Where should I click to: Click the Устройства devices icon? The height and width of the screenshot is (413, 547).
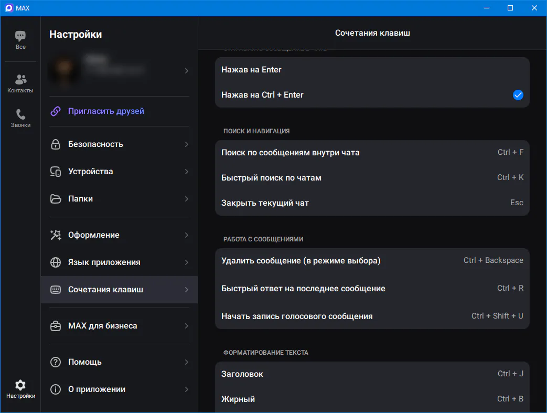(56, 172)
